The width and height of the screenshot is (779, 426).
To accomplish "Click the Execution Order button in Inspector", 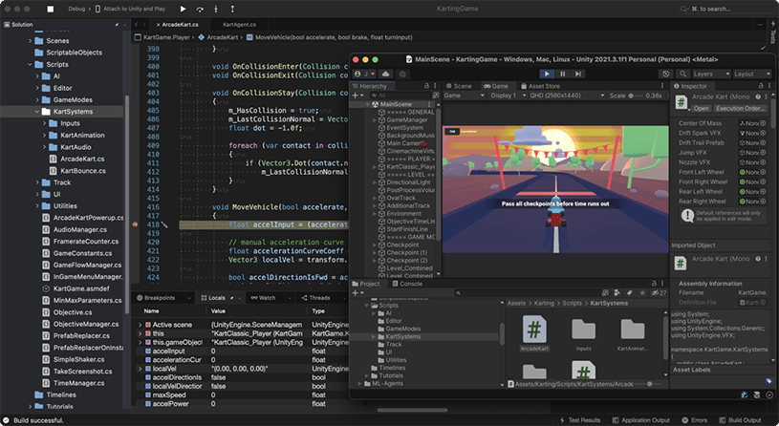I will 741,109.
